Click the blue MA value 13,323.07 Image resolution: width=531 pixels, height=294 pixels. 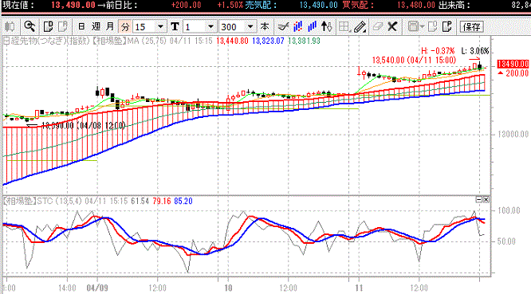[x=268, y=41]
